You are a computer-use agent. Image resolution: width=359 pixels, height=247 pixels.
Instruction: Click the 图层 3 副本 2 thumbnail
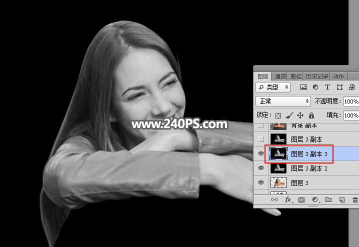pos(278,168)
